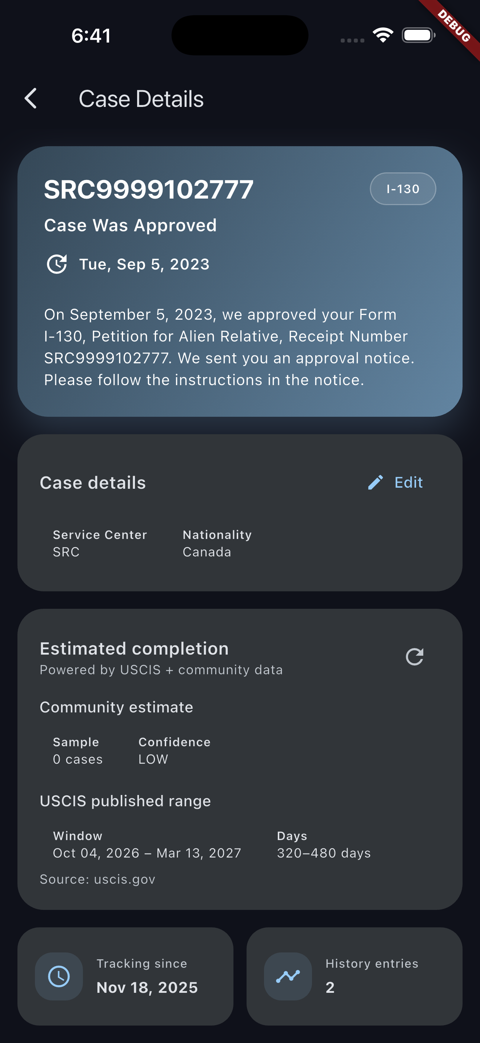Tap the Source: uscis.gov text
The image size is (480, 1043).
[97, 879]
